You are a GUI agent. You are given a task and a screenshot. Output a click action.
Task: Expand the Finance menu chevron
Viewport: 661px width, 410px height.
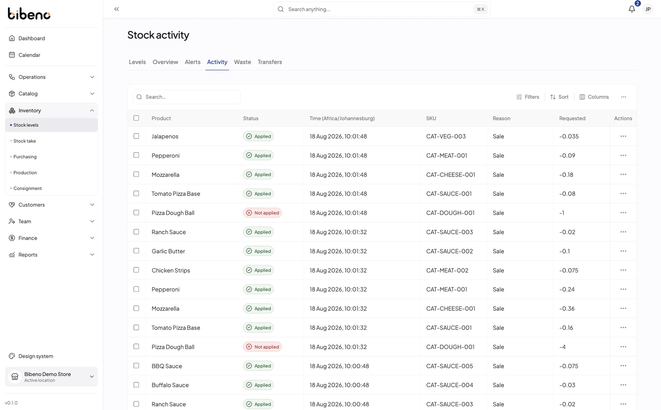pos(92,238)
